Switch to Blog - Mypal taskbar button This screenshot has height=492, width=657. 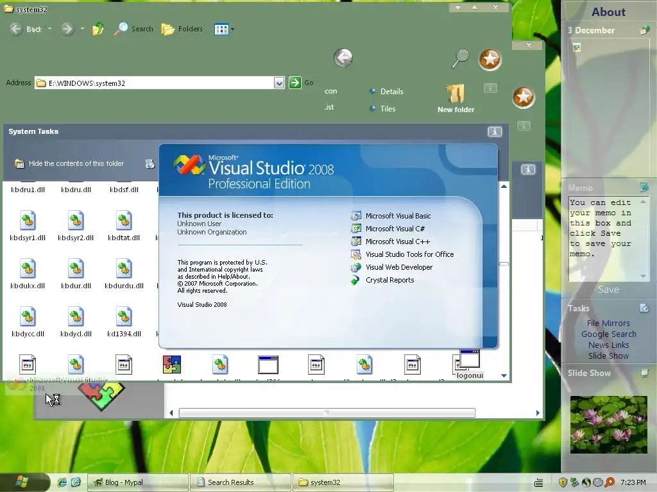click(137, 482)
